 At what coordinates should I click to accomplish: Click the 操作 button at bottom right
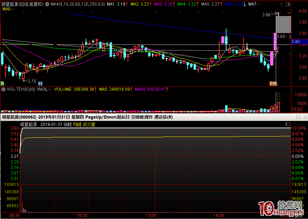299,216
